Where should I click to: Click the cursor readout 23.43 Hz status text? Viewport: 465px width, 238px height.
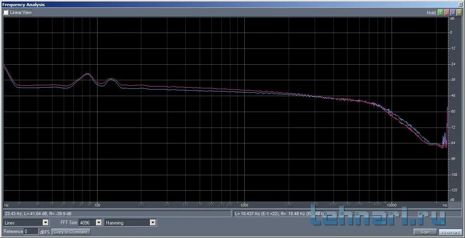click(x=38, y=214)
